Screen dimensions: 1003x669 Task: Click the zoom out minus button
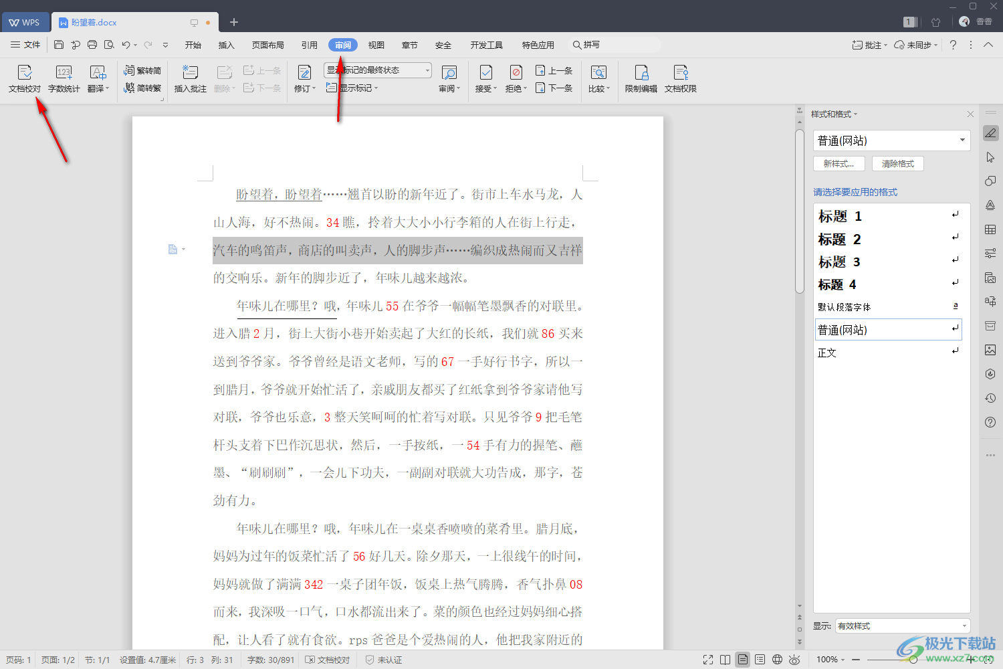pos(856,660)
